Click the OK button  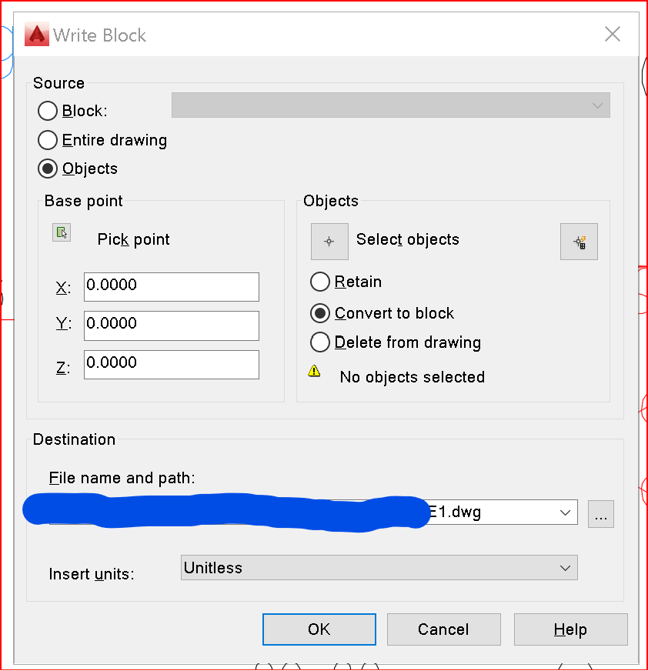319,629
